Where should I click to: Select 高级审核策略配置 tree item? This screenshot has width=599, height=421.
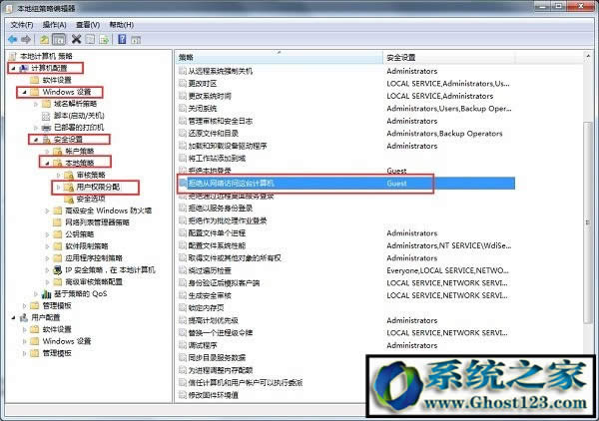pyautogui.click(x=94, y=282)
